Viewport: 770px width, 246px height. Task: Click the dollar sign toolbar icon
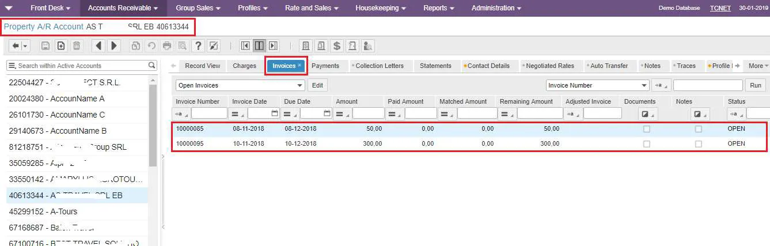pyautogui.click(x=337, y=46)
